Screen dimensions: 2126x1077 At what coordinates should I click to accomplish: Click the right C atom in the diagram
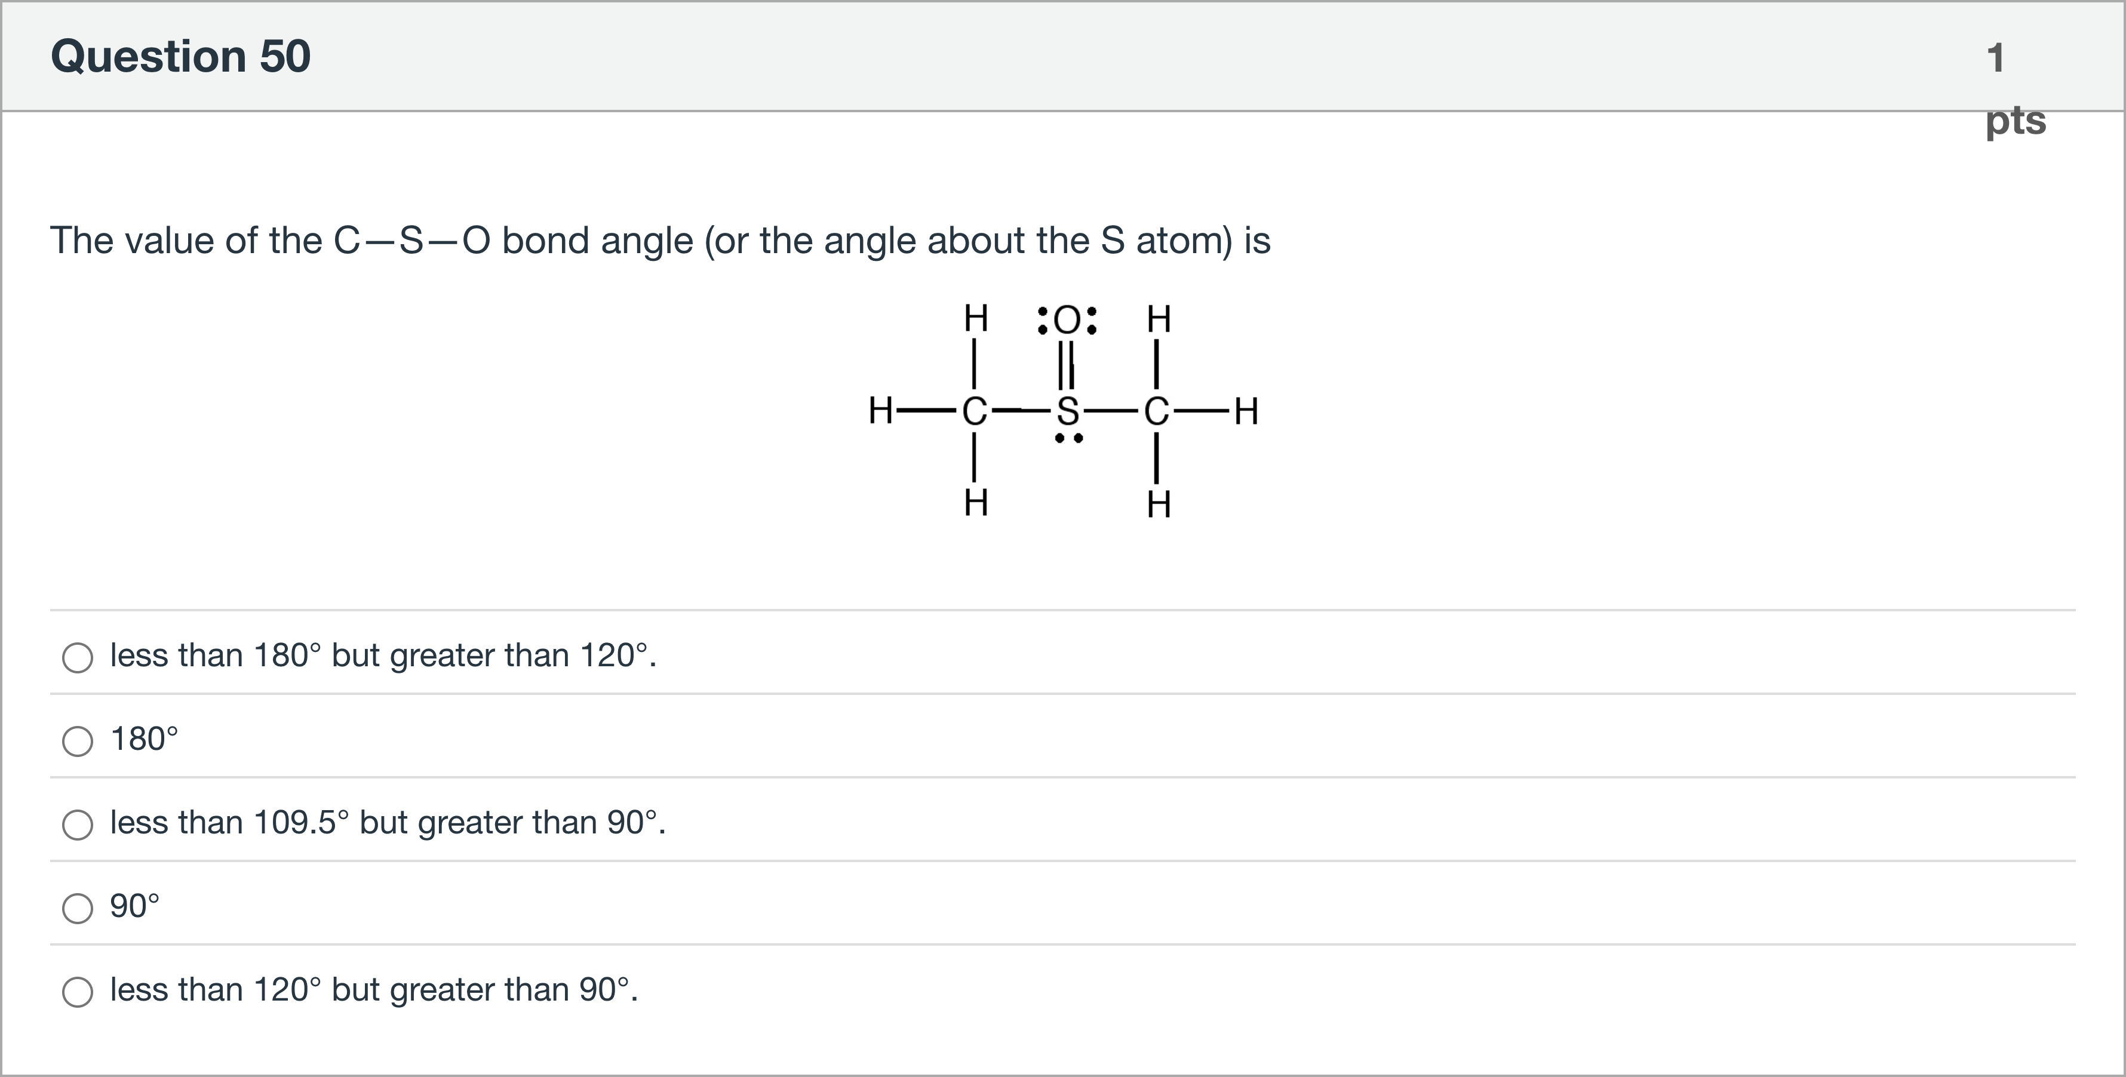click(x=1159, y=410)
